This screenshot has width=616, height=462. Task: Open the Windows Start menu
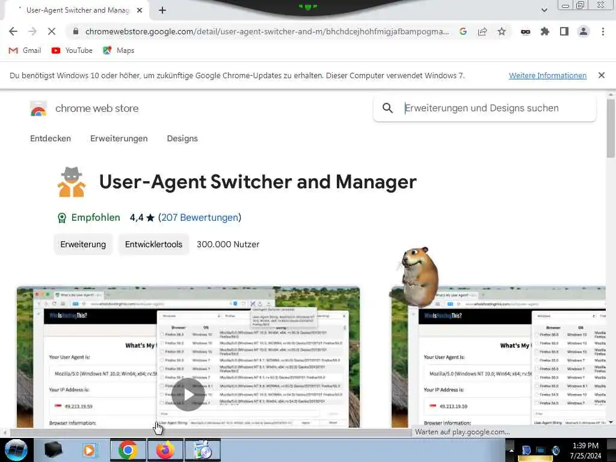pyautogui.click(x=16, y=450)
